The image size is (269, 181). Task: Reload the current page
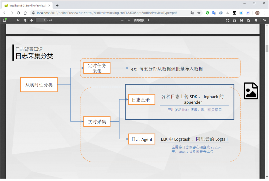(x=18, y=13)
